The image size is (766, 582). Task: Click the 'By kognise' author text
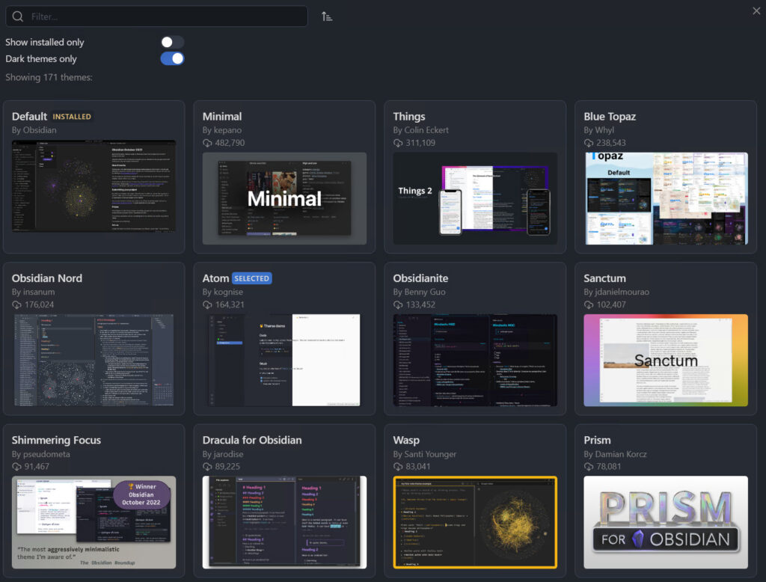(223, 292)
